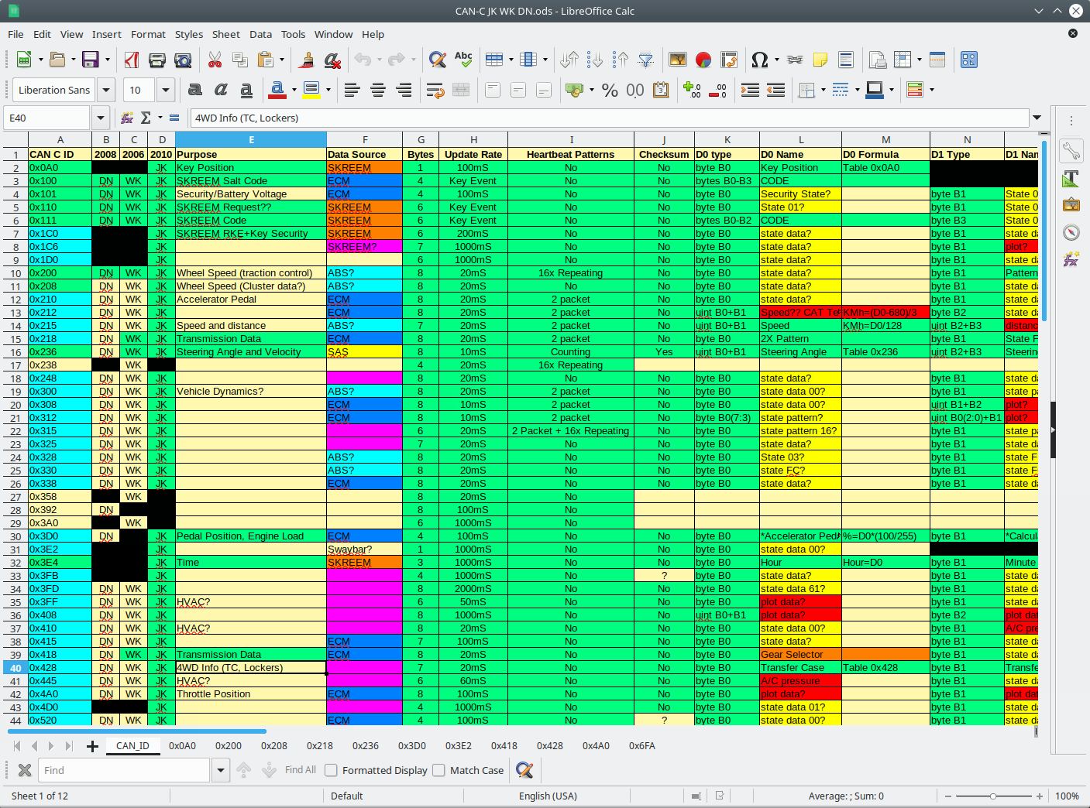The height and width of the screenshot is (808, 1090).
Task: Close the Find toolbar
Action: point(25,770)
